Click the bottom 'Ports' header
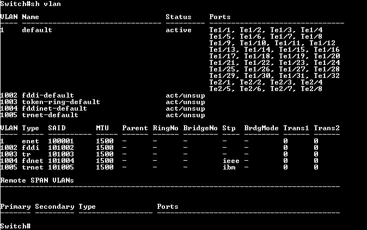This screenshot has height=230, width=367. (x=168, y=207)
